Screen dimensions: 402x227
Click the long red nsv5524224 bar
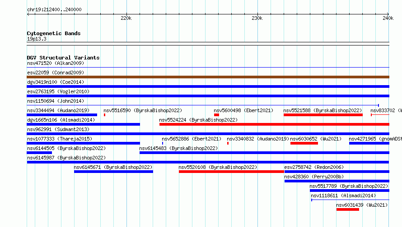point(274,124)
